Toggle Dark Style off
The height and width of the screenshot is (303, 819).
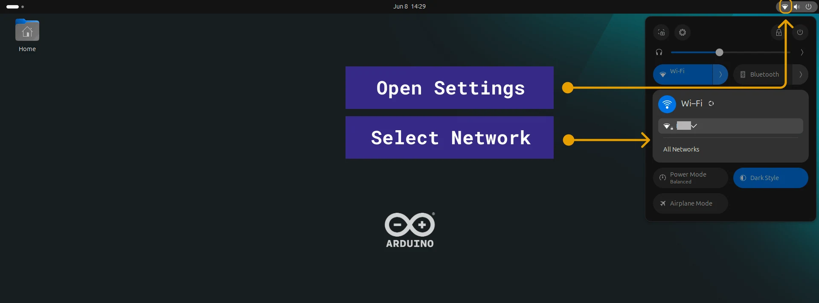[x=771, y=178]
